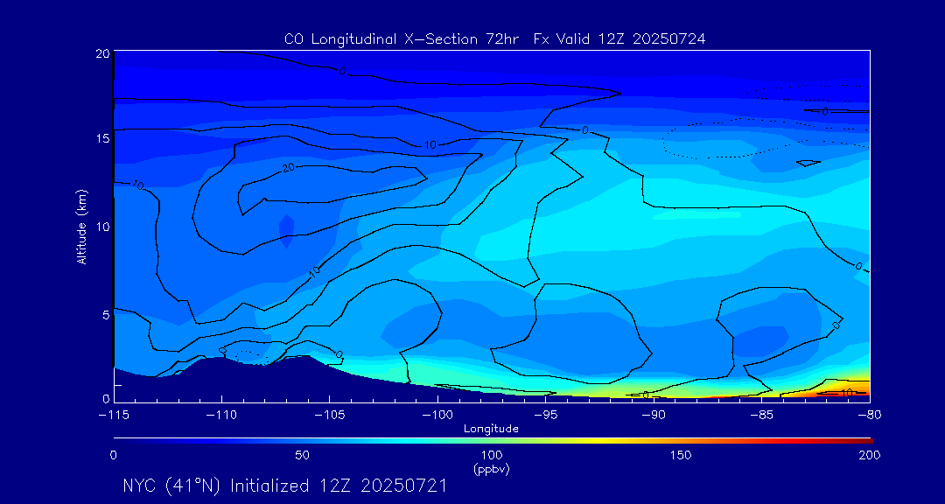The height and width of the screenshot is (504, 945).
Task: Click the "-80" longitude tick label
Action: click(x=870, y=416)
